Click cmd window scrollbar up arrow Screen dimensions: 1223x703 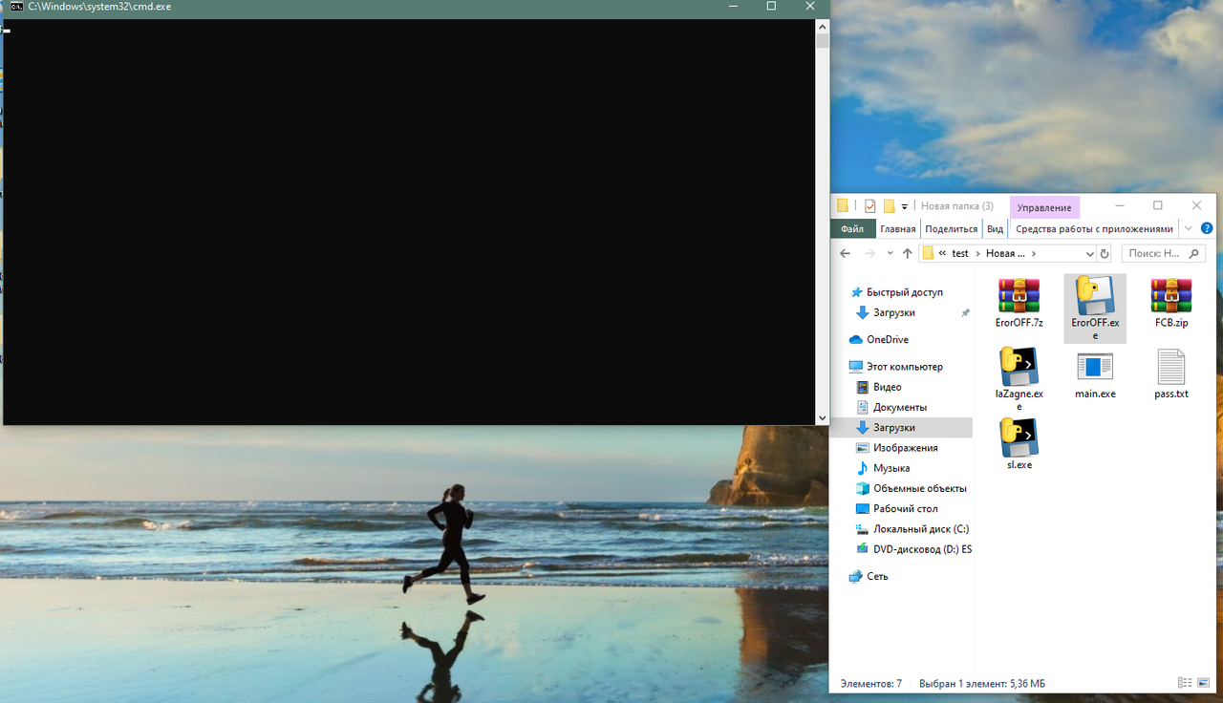822,26
